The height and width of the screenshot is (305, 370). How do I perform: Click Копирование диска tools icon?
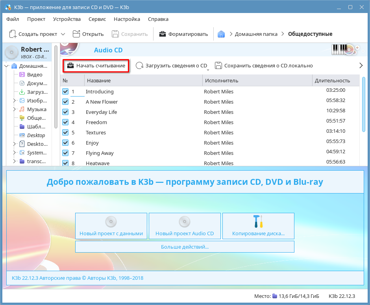[x=258, y=221]
